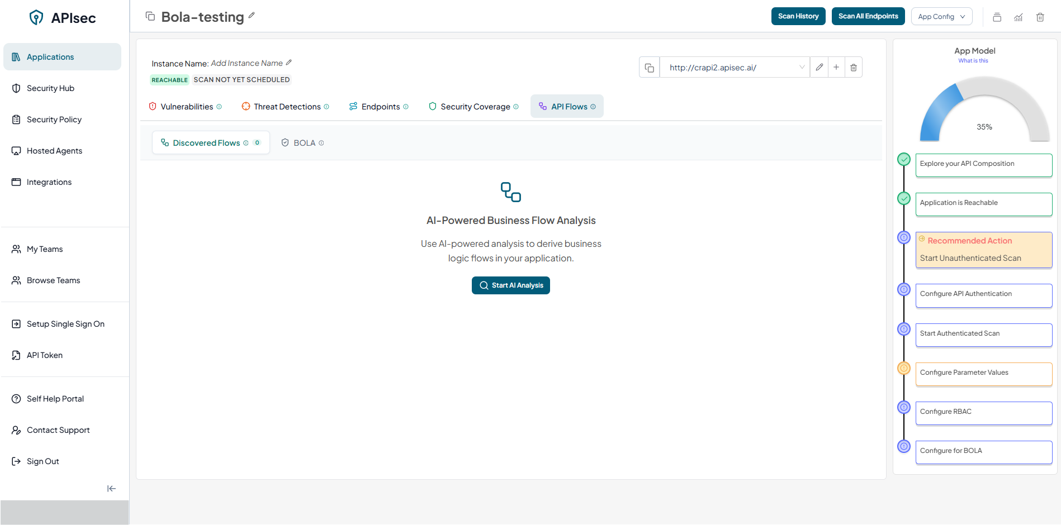This screenshot has height=525, width=1061.
Task: Delete the application via top-right trash icon
Action: 1040,17
